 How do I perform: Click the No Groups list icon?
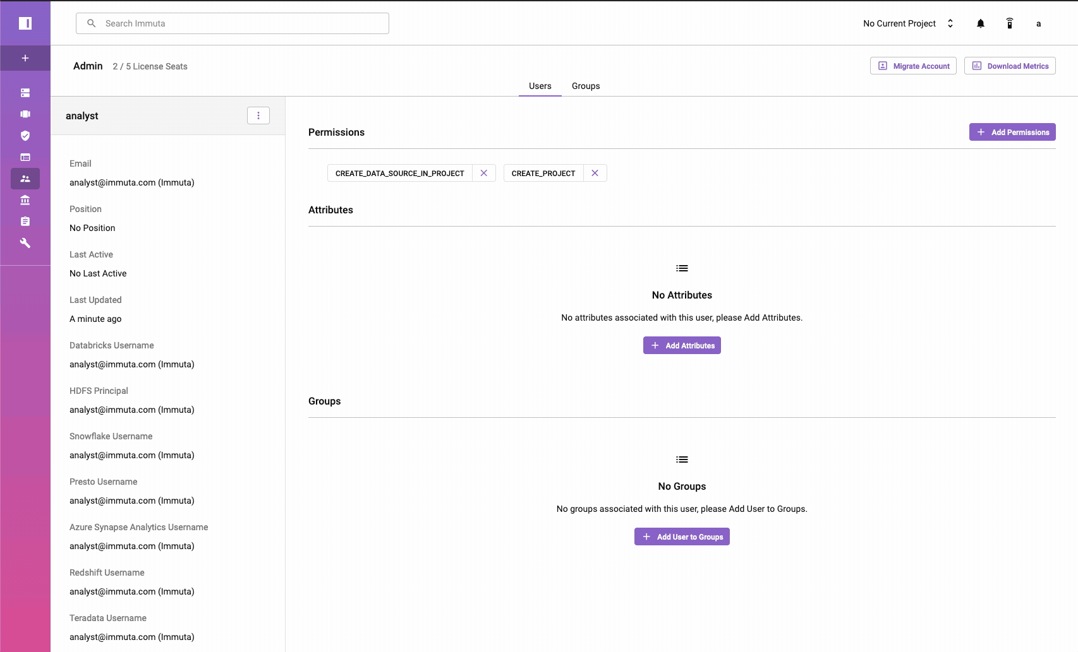point(682,459)
